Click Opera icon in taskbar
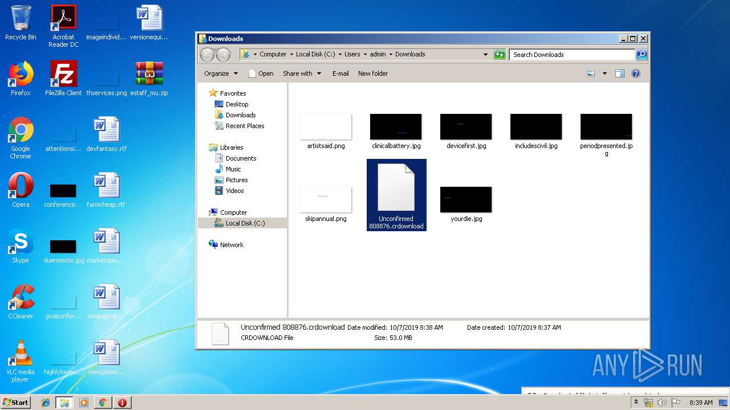The width and height of the screenshot is (730, 410). tap(122, 403)
